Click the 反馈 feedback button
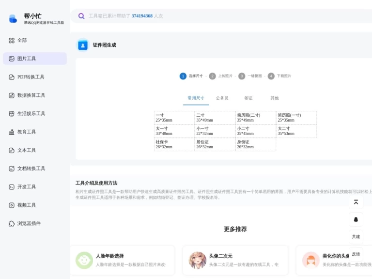Viewport: 372px width, 279px height. tap(356, 254)
